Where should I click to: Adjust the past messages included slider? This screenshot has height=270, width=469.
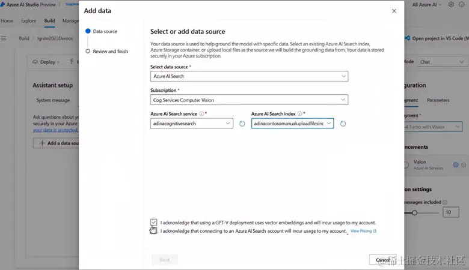[x=414, y=212]
